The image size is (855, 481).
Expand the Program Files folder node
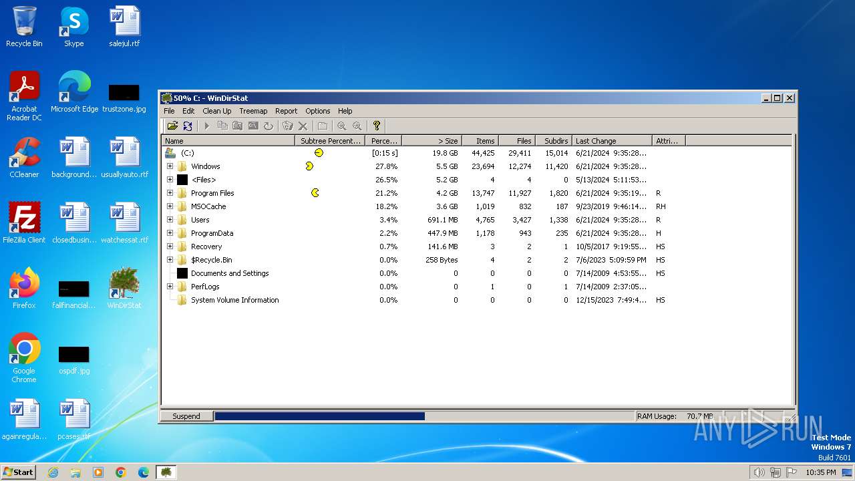tap(170, 193)
